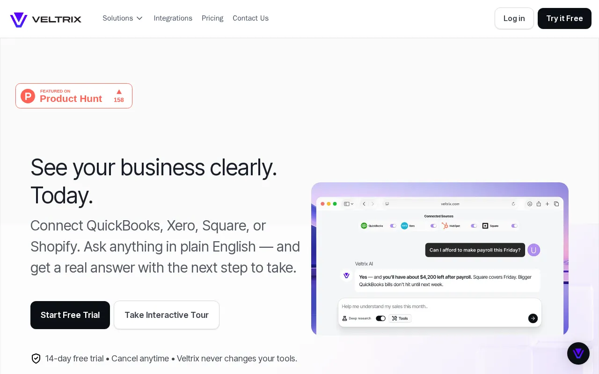Viewport: 599px width, 374px height.
Task: Click the send arrow button in chat
Action: pyautogui.click(x=533, y=318)
